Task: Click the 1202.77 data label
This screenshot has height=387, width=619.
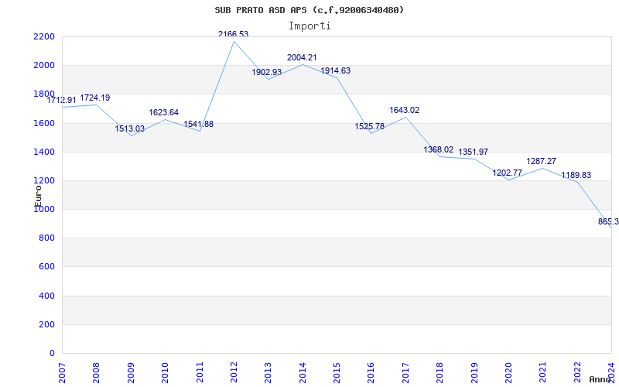Action: [x=508, y=173]
